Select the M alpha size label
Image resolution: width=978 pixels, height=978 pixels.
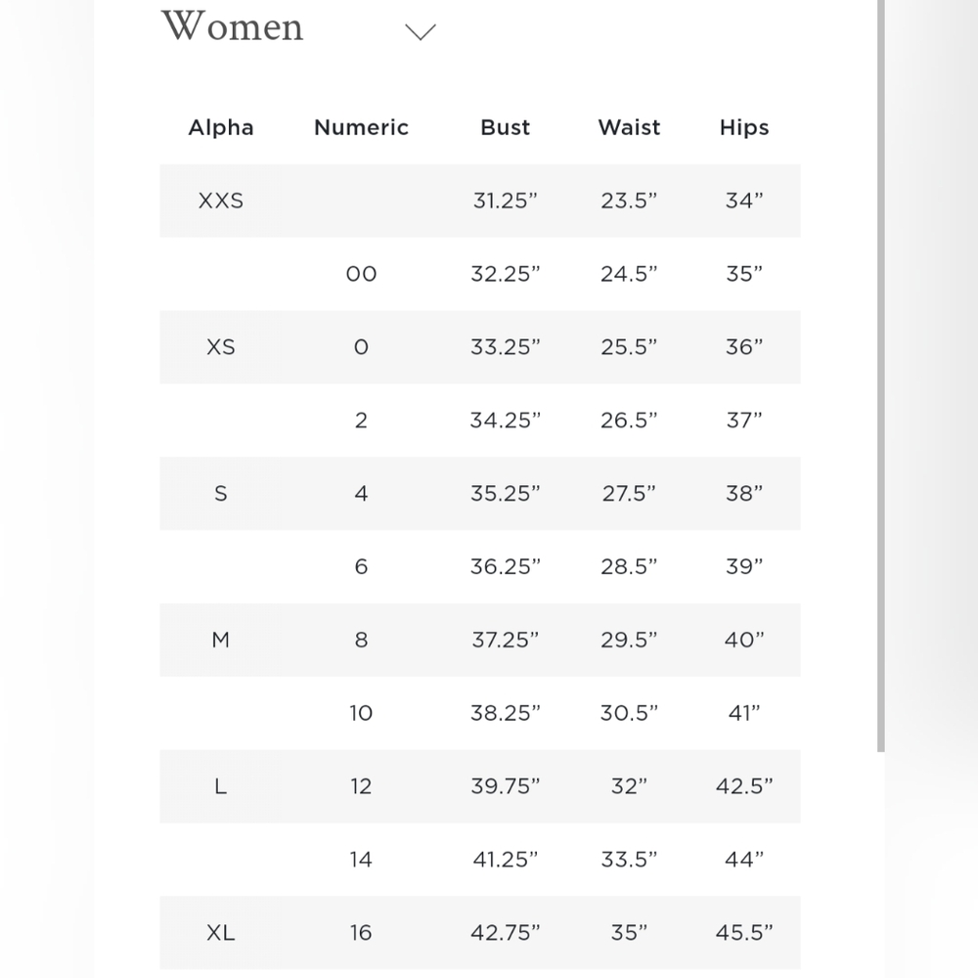point(221,640)
